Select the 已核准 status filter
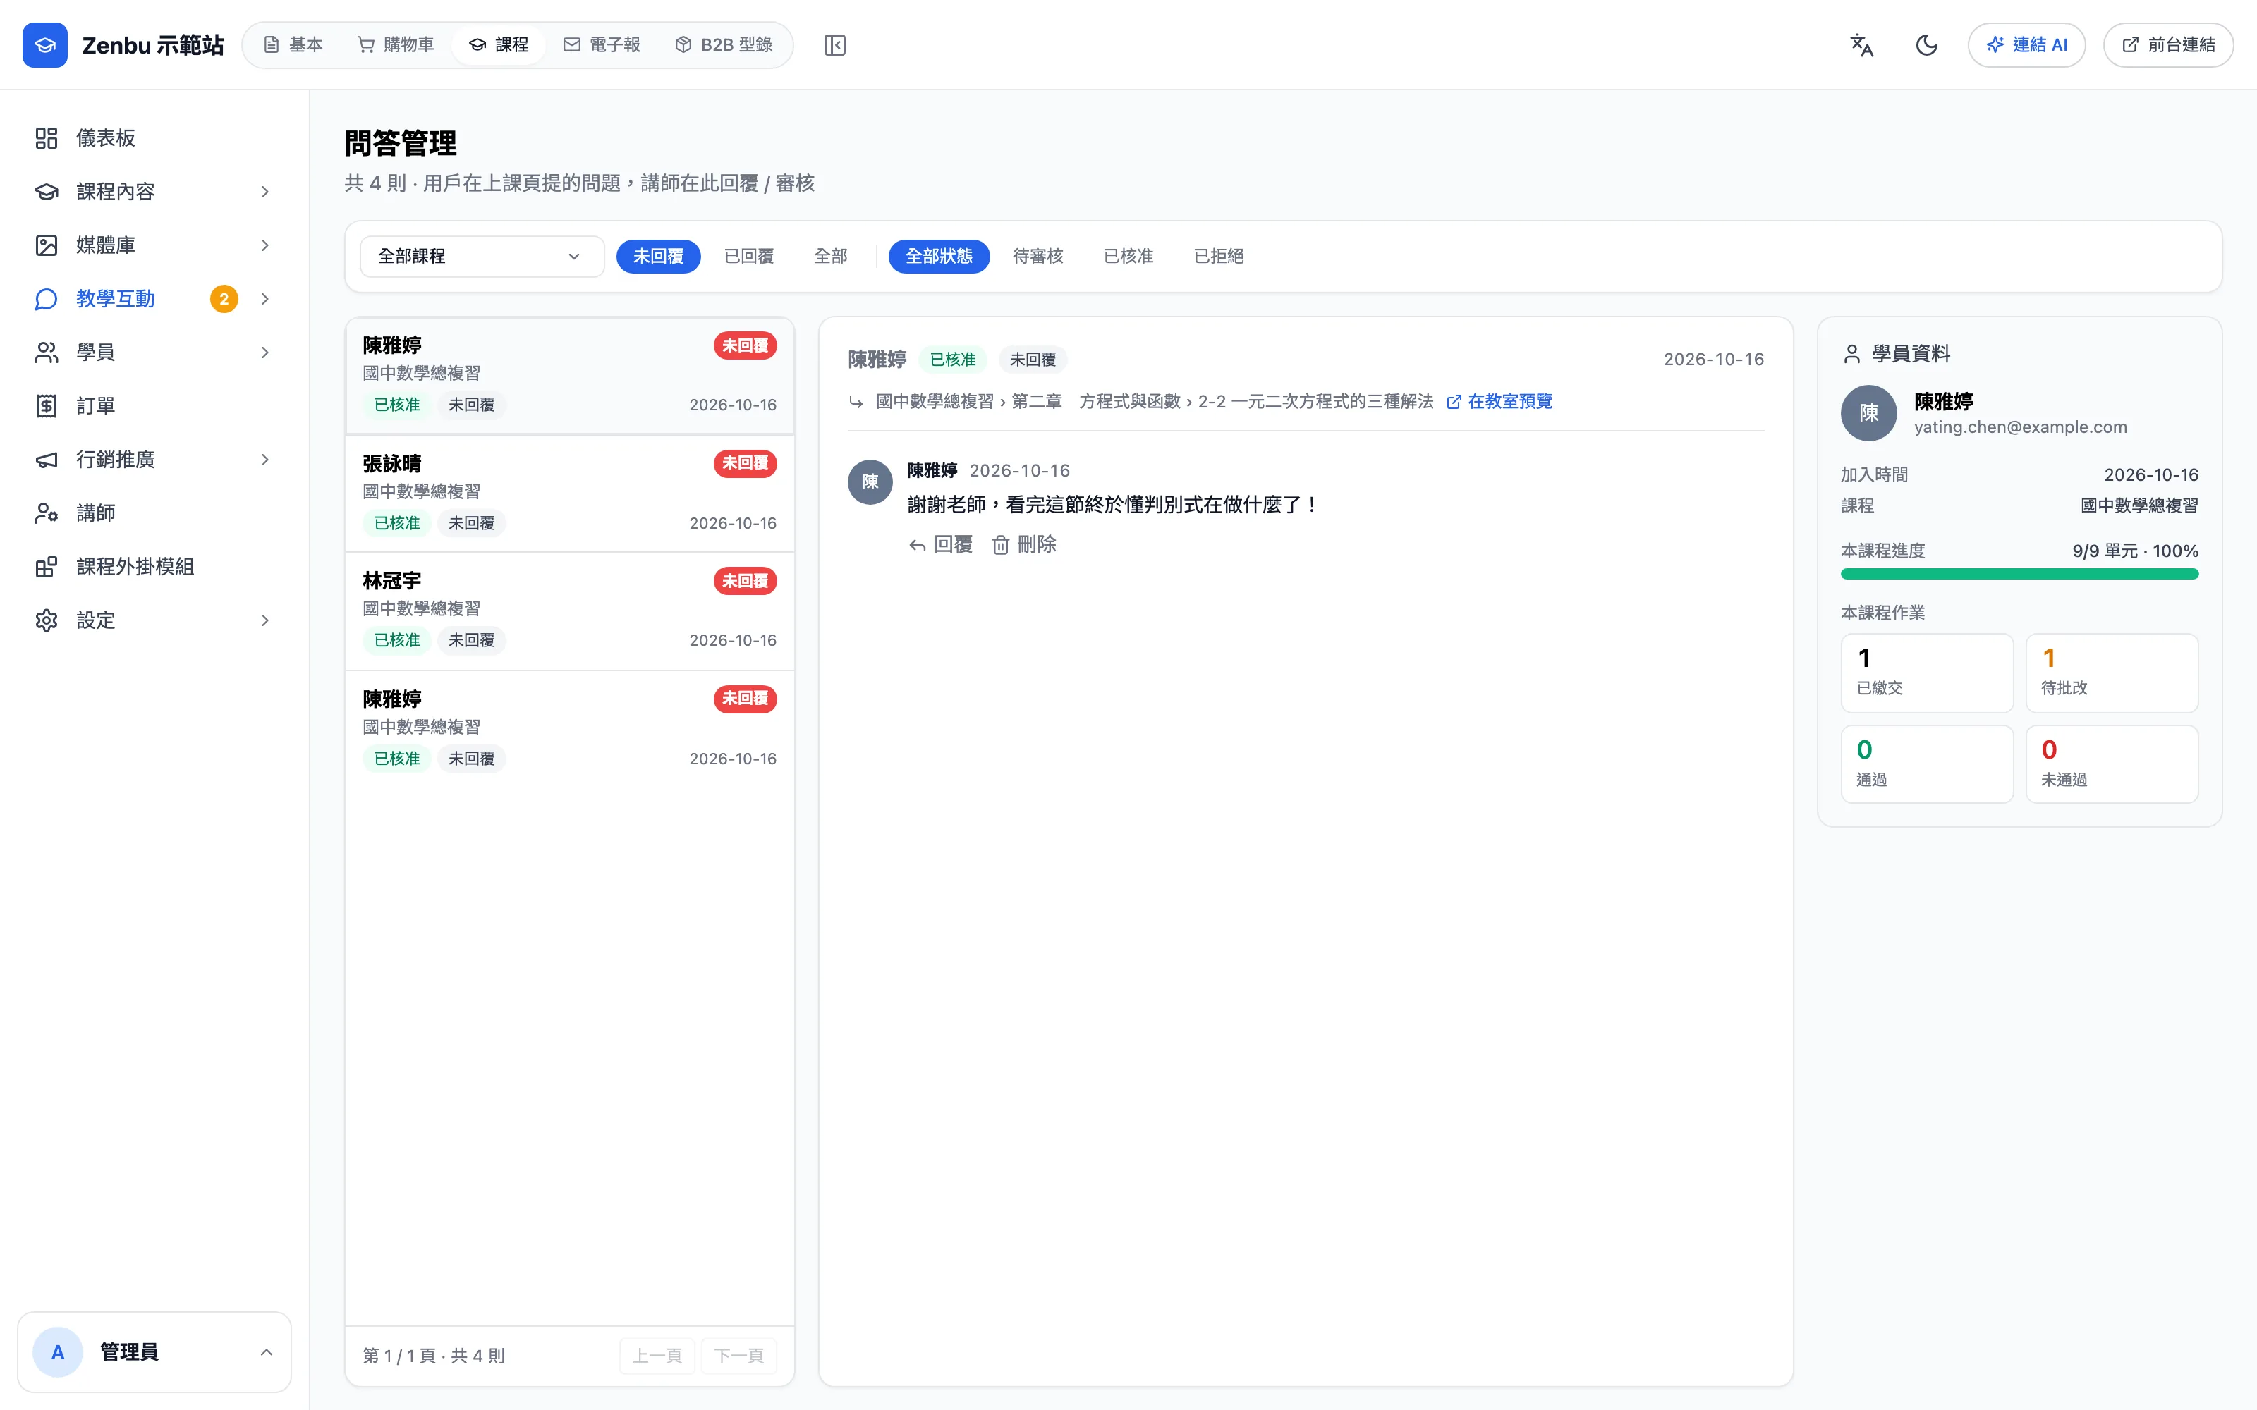 (x=1128, y=255)
